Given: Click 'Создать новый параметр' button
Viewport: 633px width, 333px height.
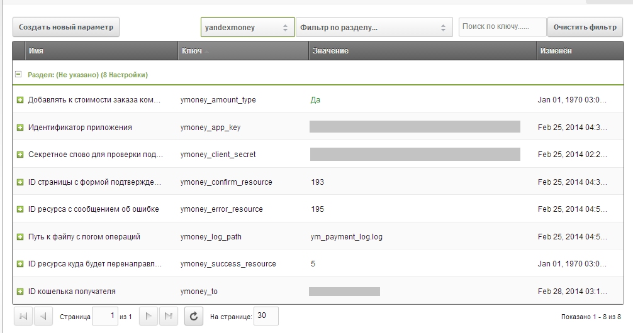Looking at the screenshot, I should point(66,28).
